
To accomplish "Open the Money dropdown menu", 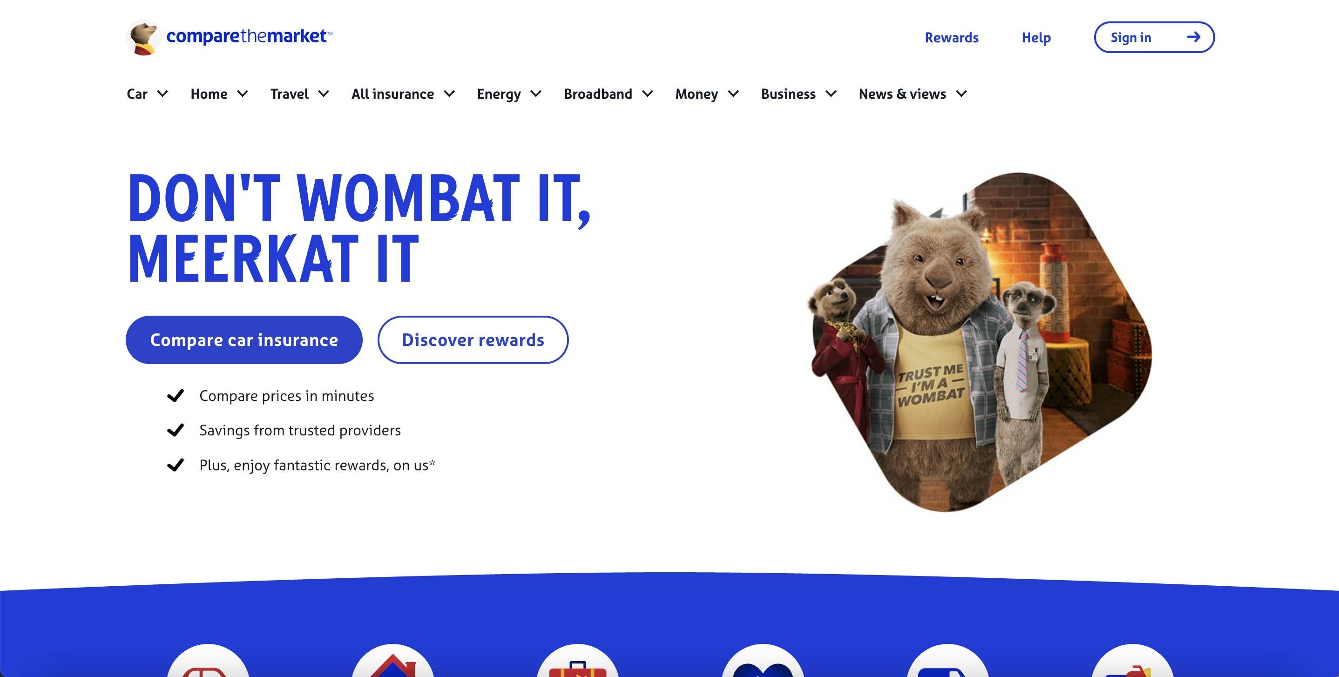I will [x=705, y=92].
